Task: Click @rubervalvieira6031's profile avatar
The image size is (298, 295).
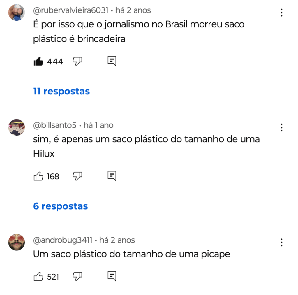Action: click(x=17, y=12)
